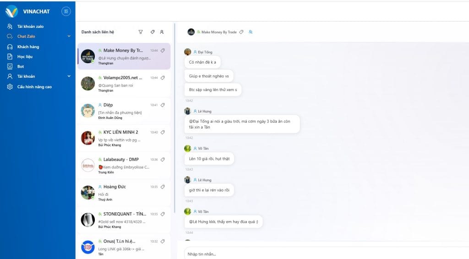Click the group members icon in chat header
Screen dimensions: 469x259
click(251, 32)
